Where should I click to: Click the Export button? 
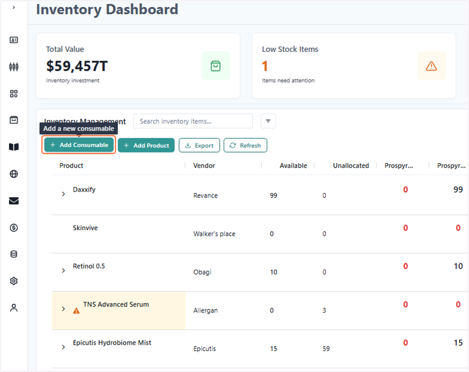coord(199,145)
